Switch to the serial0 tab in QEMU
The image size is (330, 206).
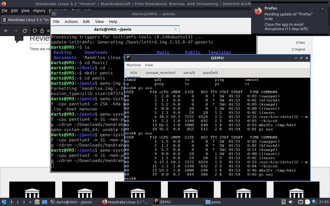189,73
